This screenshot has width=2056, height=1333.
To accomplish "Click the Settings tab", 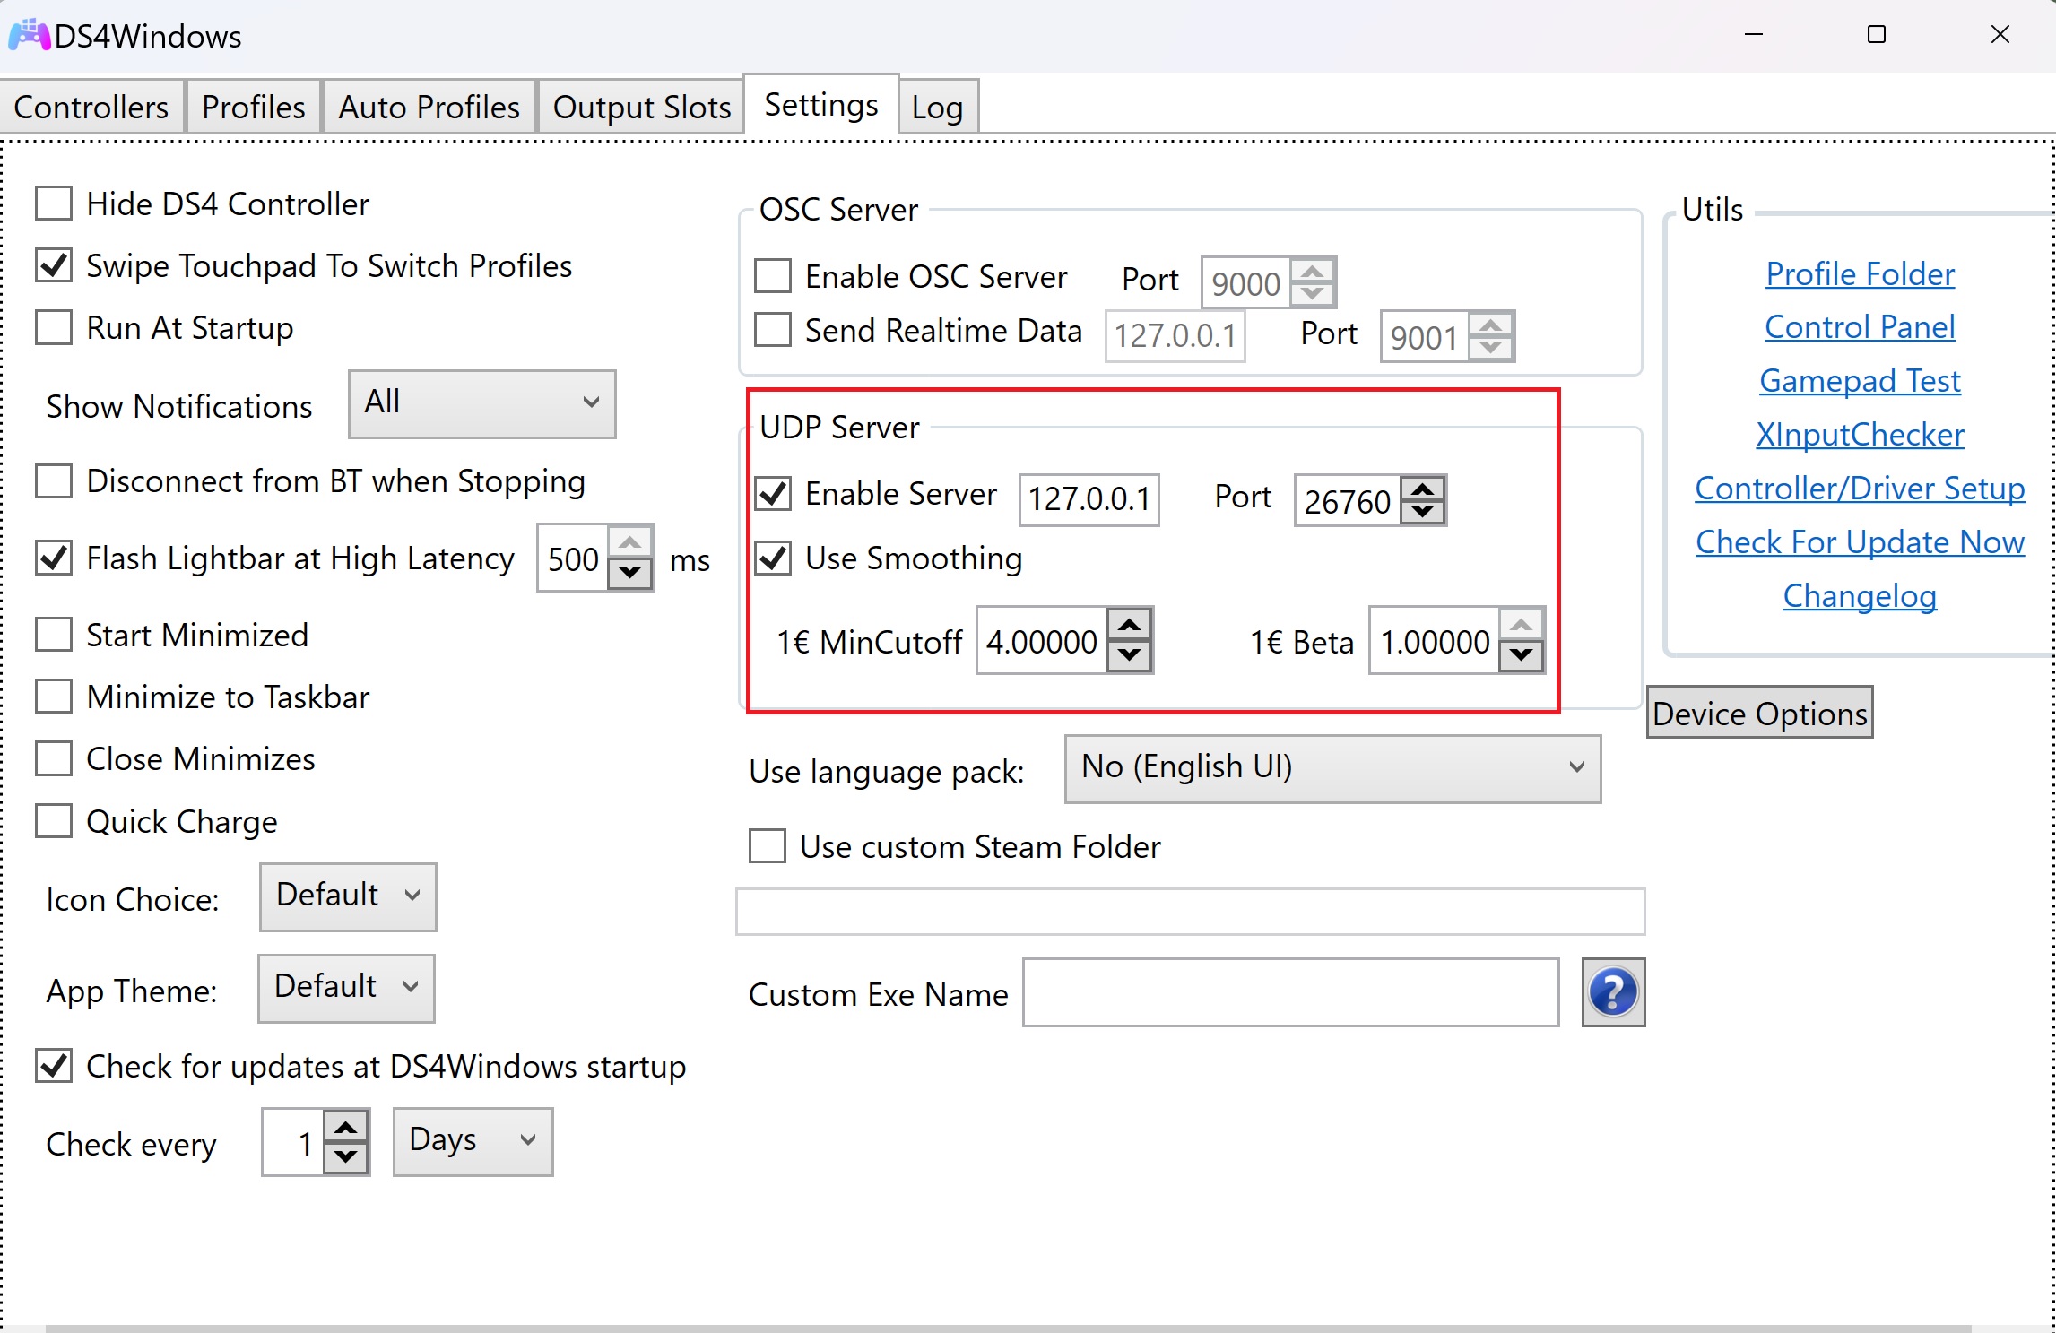I will click(x=821, y=105).
